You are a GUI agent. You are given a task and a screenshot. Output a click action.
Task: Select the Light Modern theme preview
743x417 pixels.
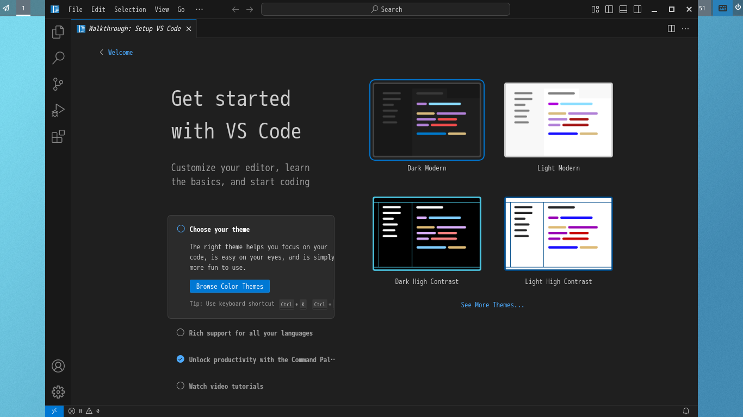[x=559, y=120]
